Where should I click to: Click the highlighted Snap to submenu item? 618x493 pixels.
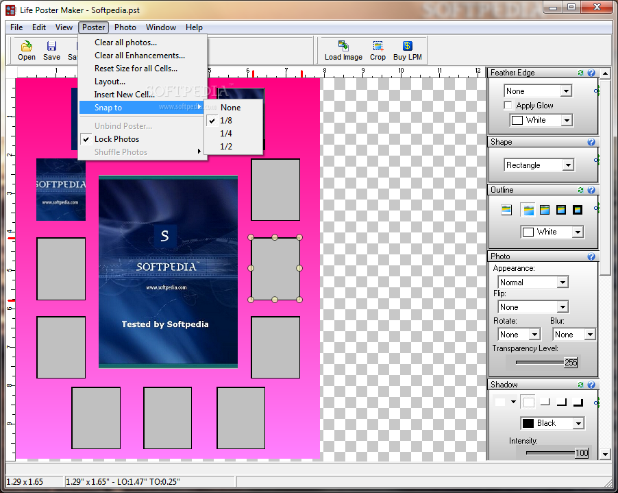(x=142, y=107)
